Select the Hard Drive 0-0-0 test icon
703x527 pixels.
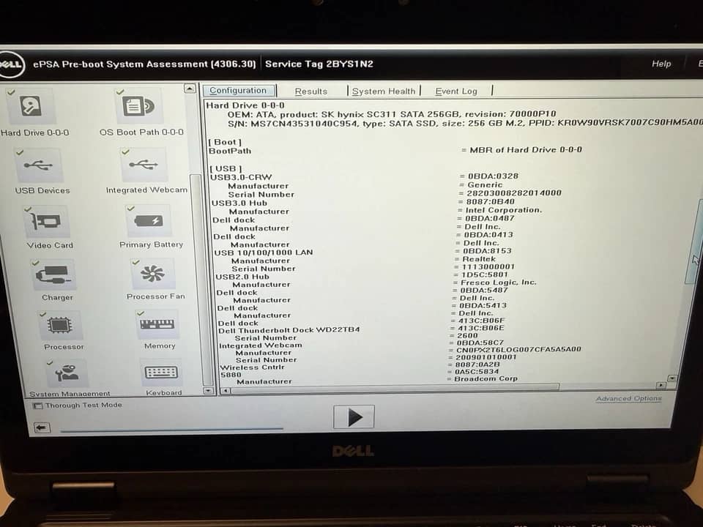point(31,107)
